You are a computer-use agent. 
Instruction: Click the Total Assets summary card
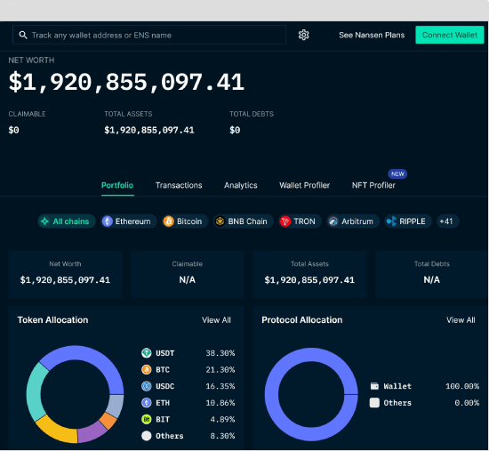coord(309,274)
